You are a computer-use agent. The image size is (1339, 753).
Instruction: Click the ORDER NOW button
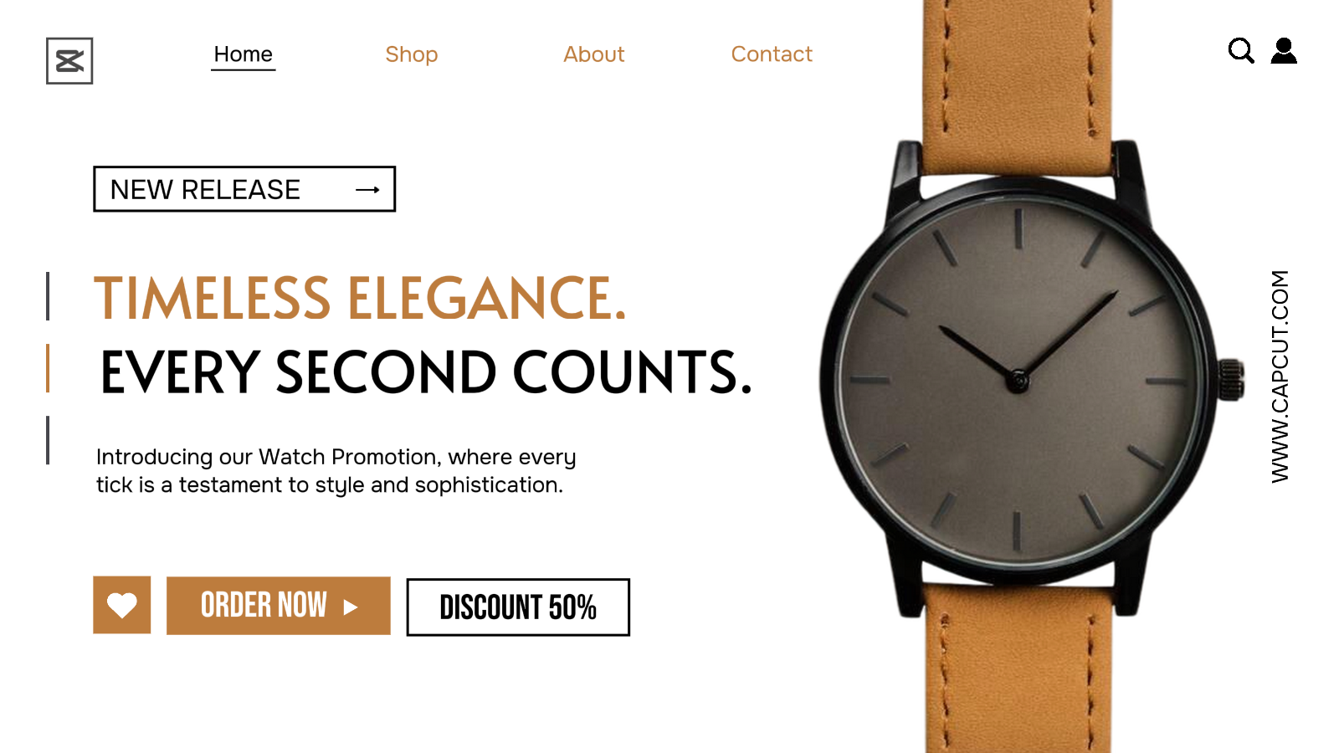(x=279, y=606)
